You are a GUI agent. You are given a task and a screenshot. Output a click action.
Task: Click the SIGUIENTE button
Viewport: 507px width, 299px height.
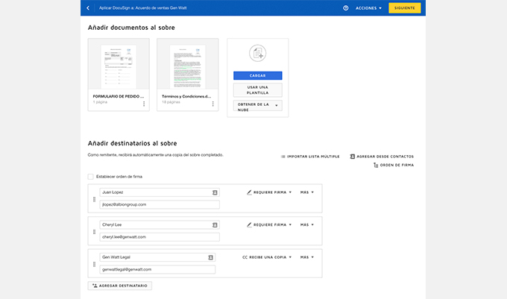(404, 8)
